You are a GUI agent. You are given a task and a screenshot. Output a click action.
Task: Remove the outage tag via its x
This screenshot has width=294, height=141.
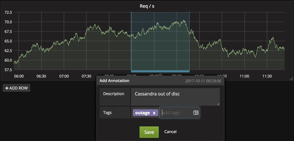pos(154,113)
